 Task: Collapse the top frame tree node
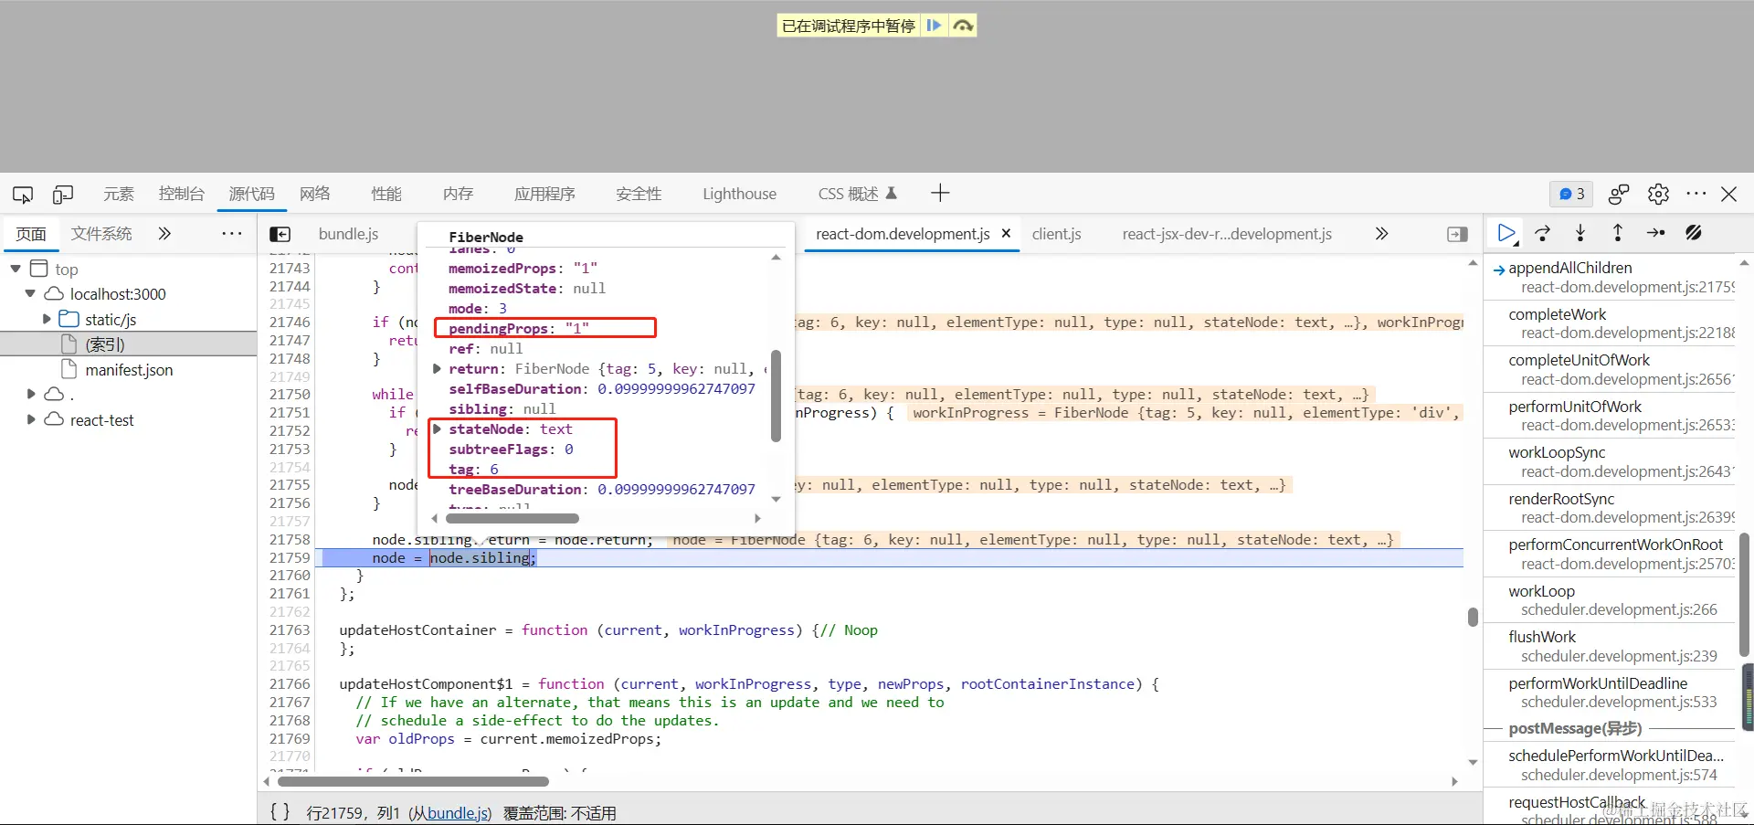(16, 269)
